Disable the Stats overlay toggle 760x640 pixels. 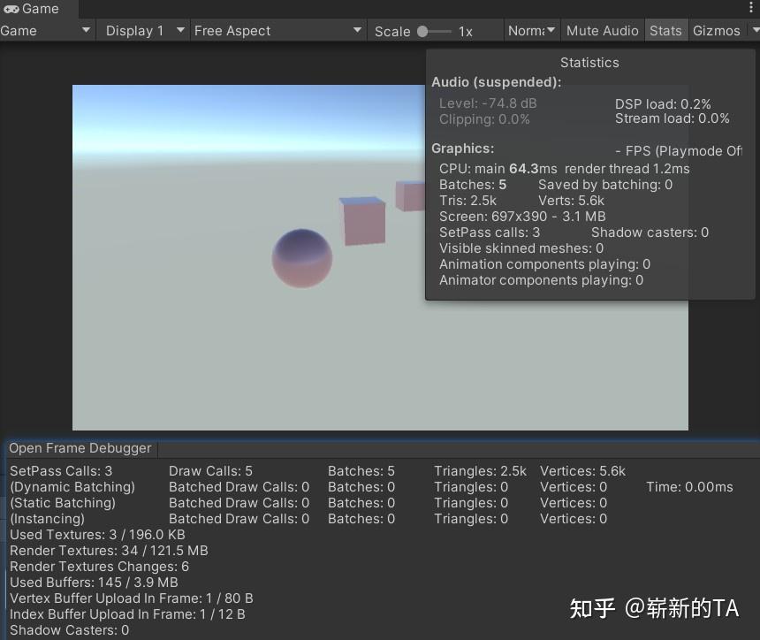point(665,30)
